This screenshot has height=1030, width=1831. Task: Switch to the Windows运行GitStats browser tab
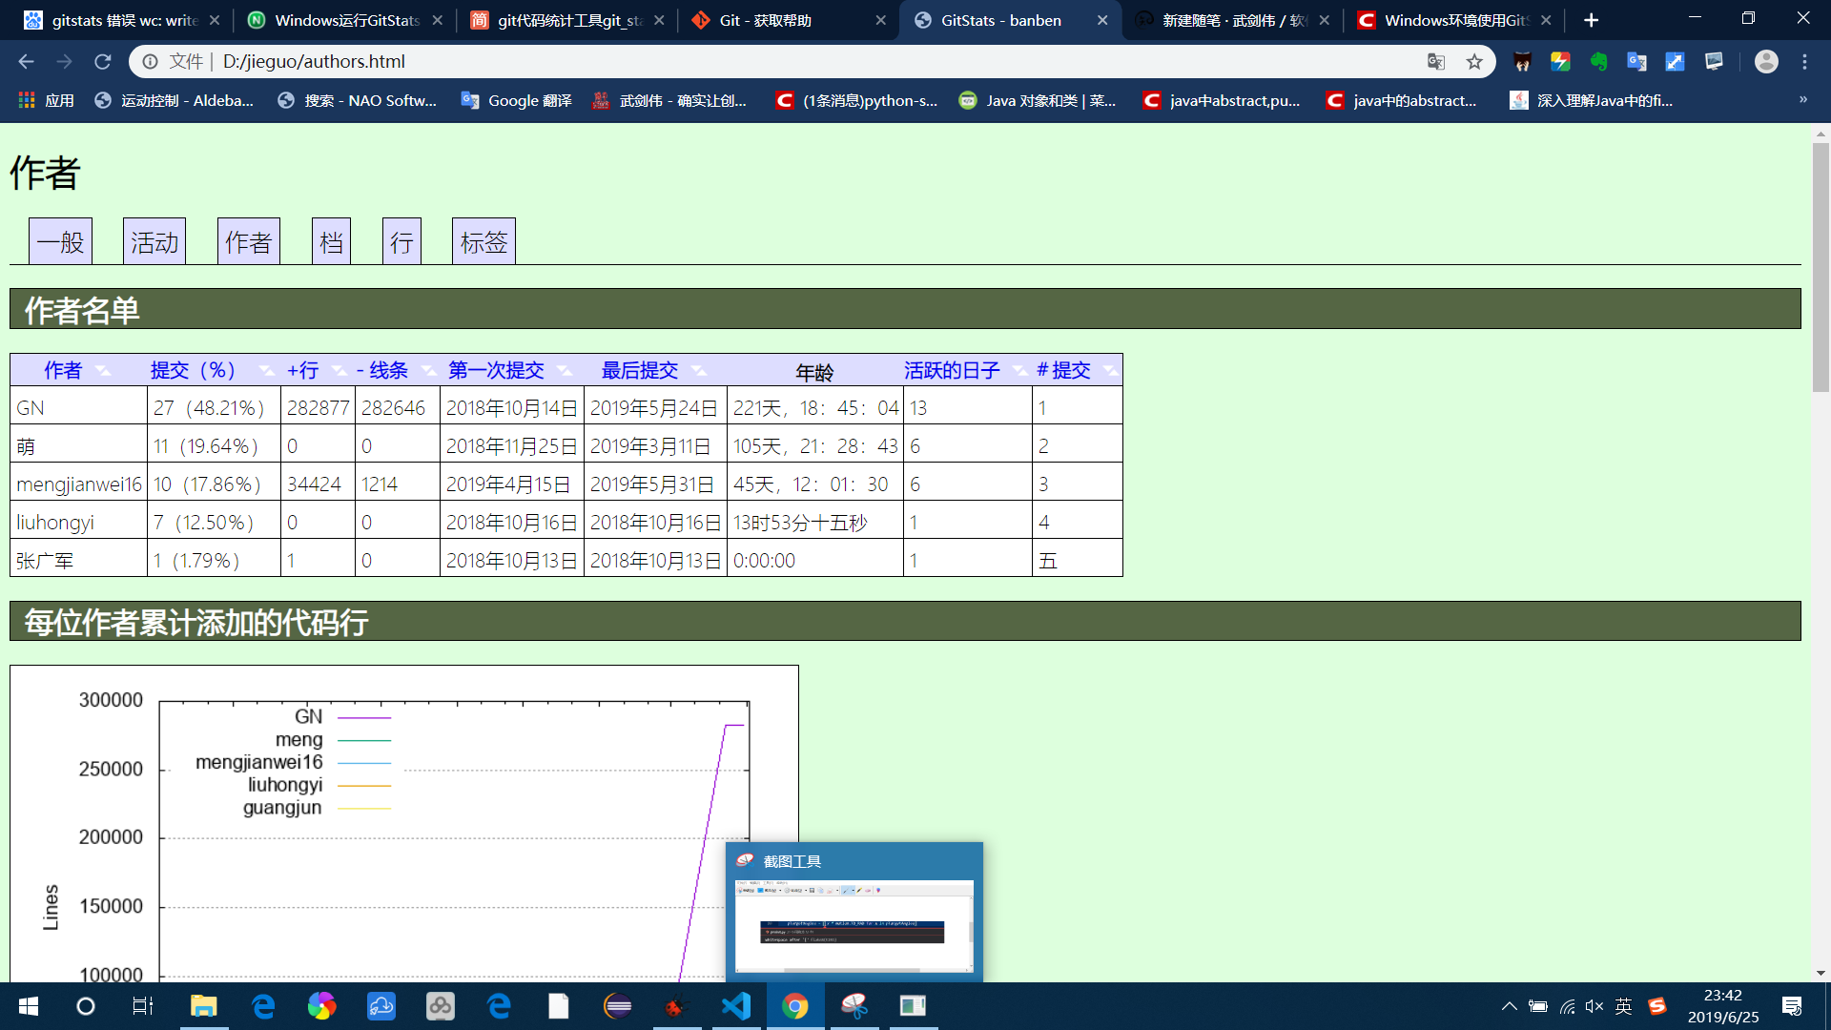345,20
